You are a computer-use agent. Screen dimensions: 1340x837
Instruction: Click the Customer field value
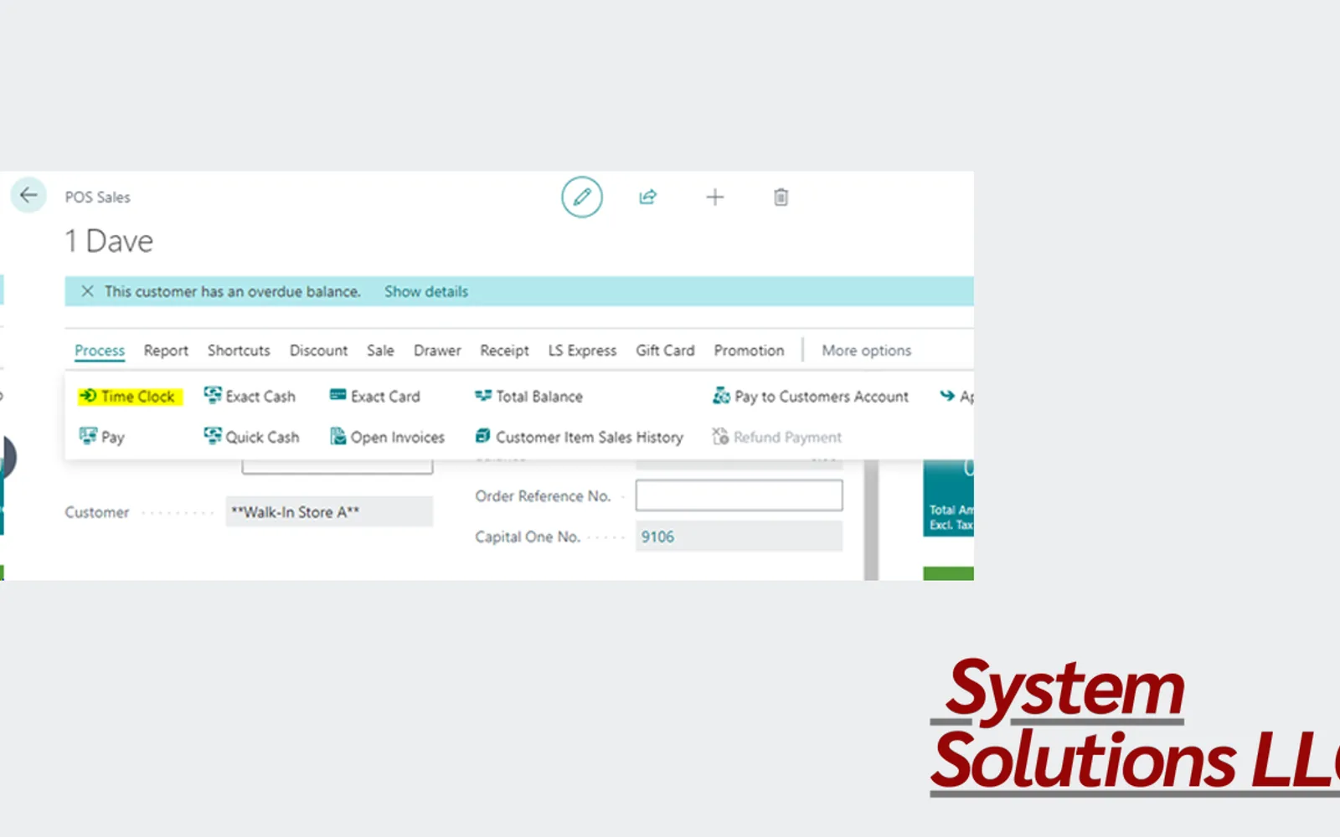329,512
